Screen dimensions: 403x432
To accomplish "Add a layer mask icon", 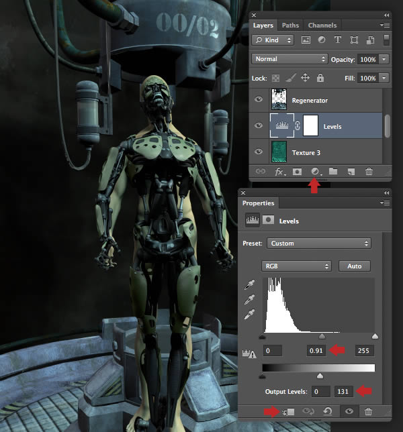I will (297, 172).
